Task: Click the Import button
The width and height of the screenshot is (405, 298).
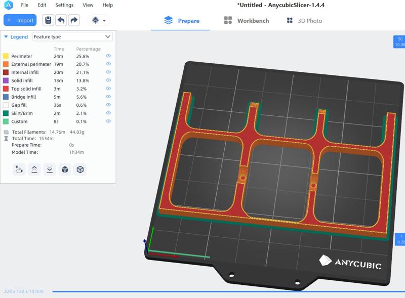Action: coord(20,20)
